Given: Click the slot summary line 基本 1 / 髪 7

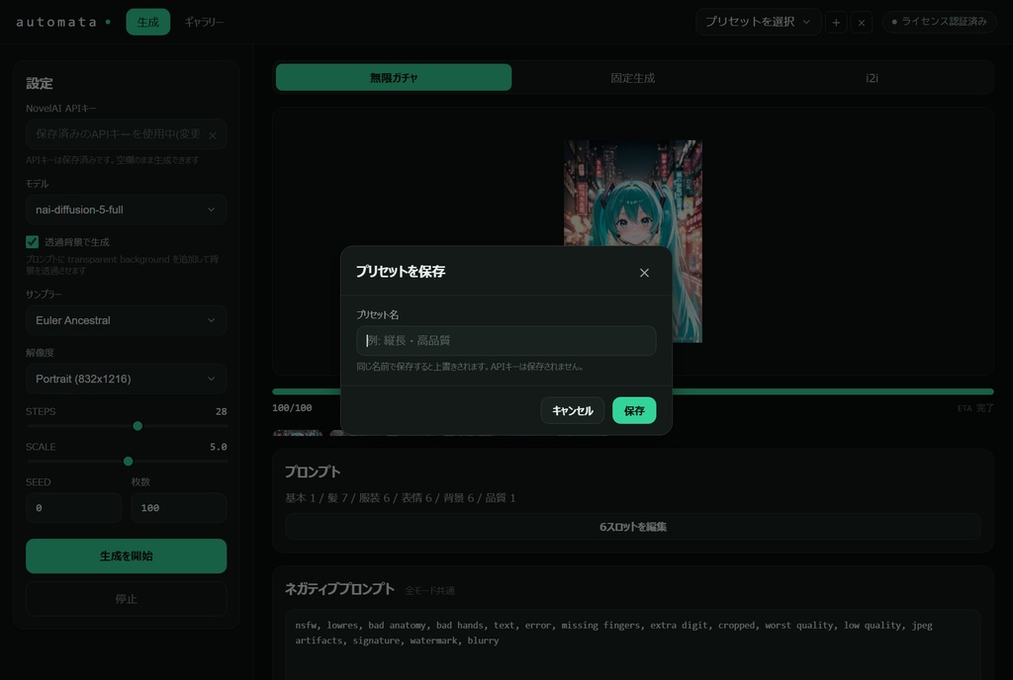Looking at the screenshot, I should coord(400,497).
